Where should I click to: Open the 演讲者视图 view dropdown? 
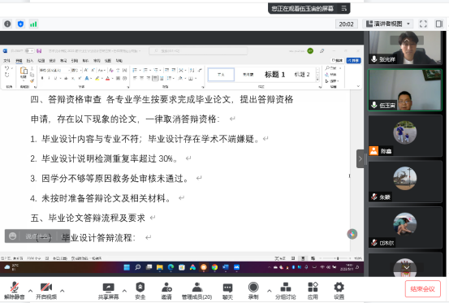point(388,24)
